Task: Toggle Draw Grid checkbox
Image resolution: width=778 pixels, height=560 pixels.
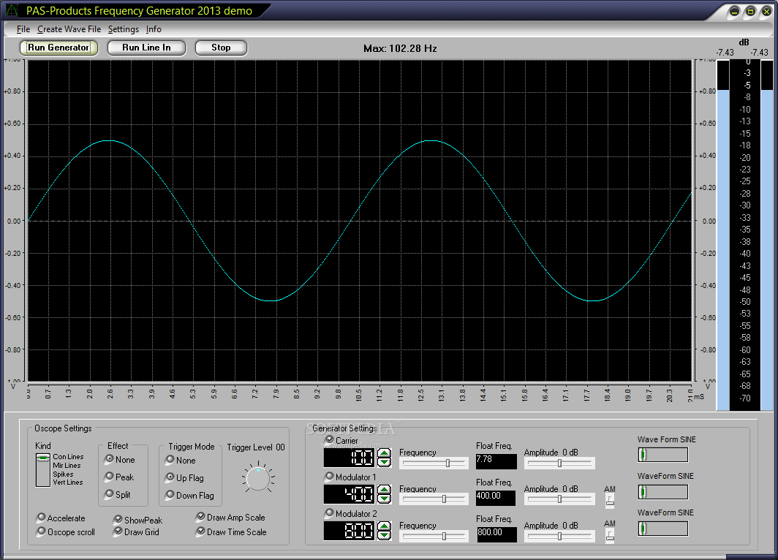Action: [x=118, y=531]
